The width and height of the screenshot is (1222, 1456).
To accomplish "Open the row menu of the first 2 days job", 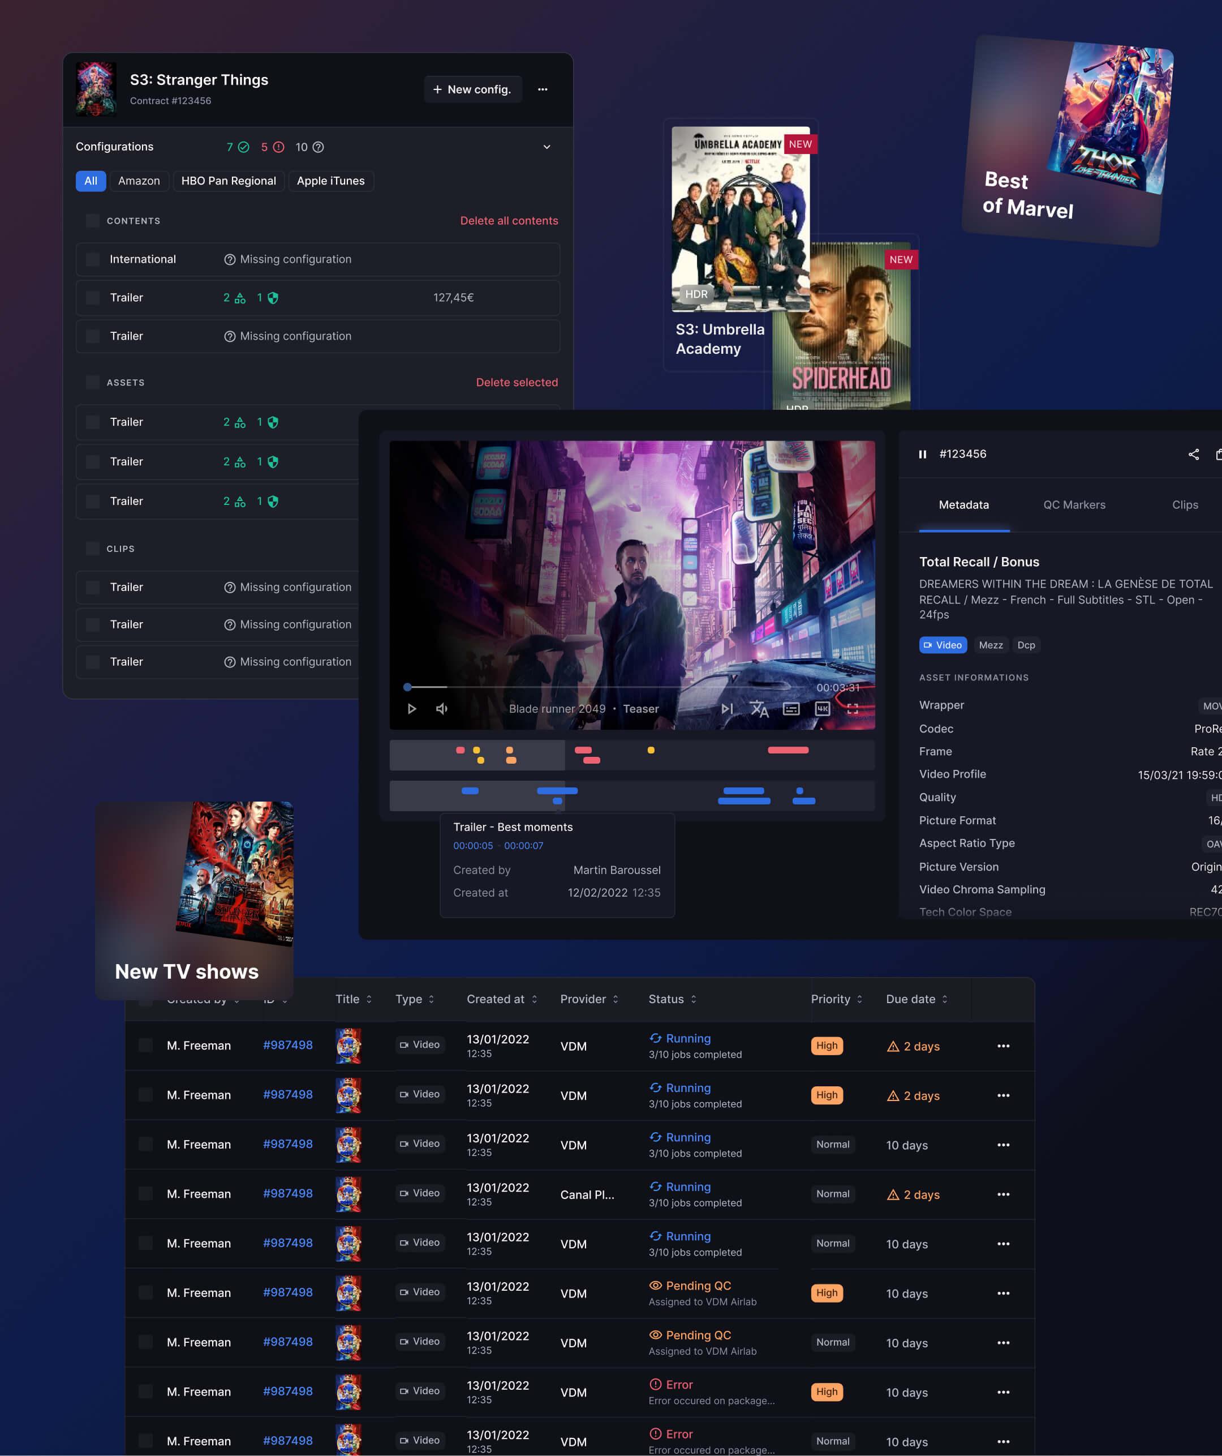I will coord(1003,1046).
